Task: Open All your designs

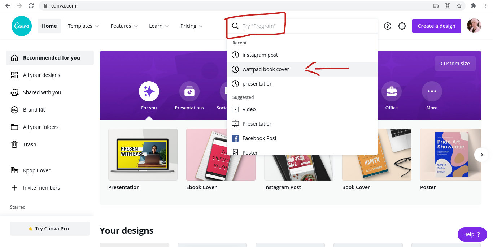Action: pyautogui.click(x=50, y=75)
